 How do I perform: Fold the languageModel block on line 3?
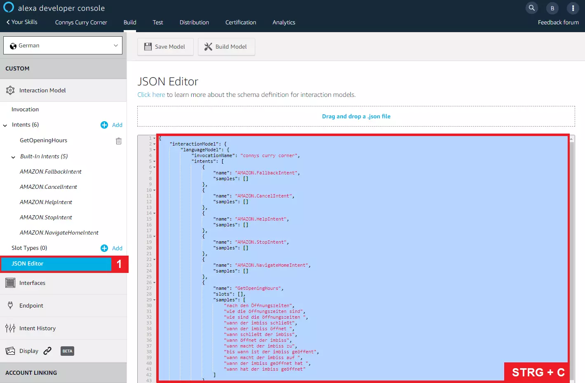pyautogui.click(x=155, y=150)
